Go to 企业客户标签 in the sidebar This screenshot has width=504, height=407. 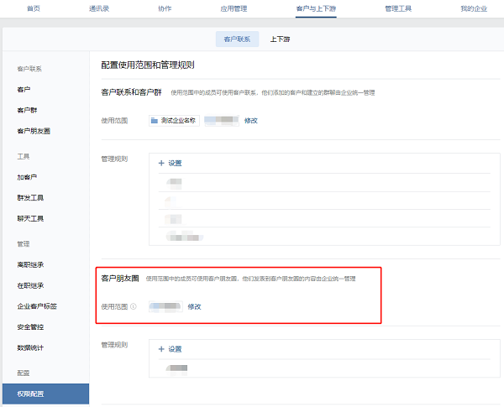pos(37,305)
